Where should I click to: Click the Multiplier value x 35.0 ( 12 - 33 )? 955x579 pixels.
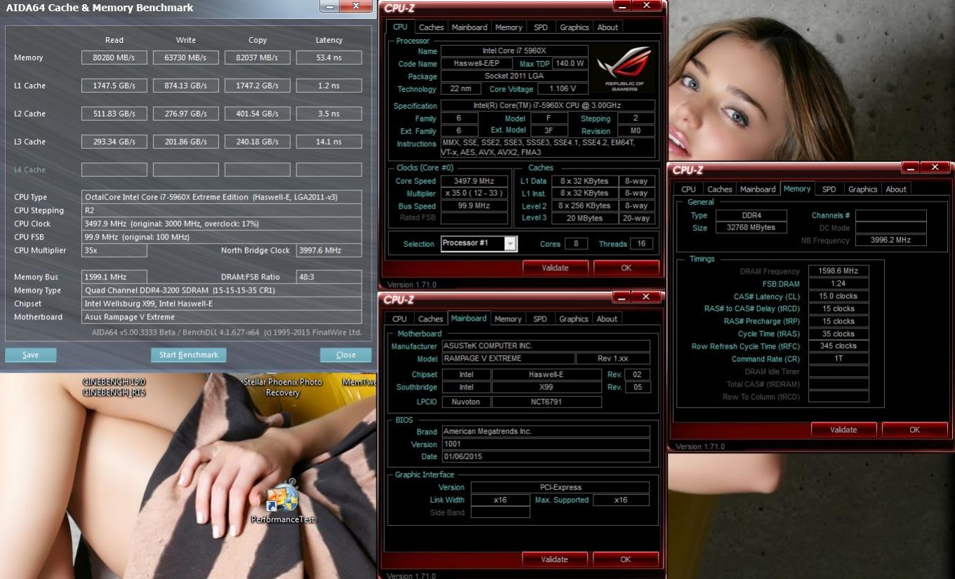pos(474,193)
